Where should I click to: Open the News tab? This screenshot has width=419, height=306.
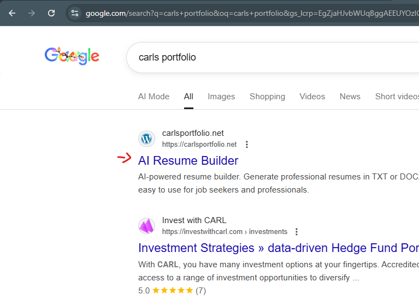tap(350, 97)
